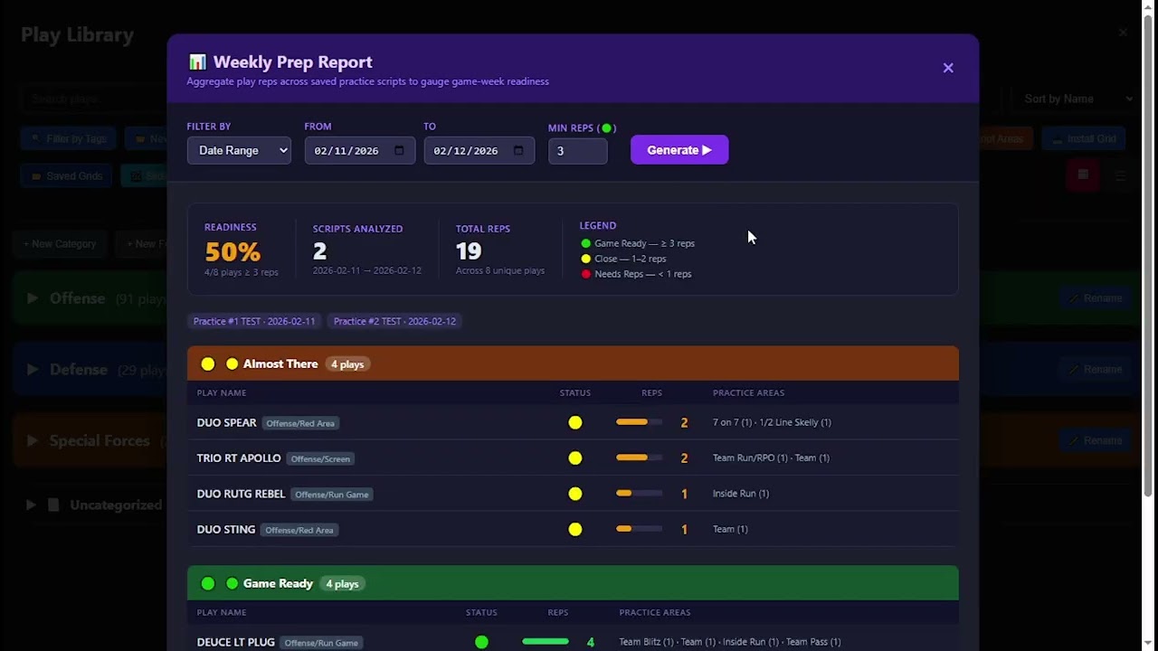Viewport: 1158px width, 651px height.
Task: Click the Saved Grids button in Play Library
Action: point(66,176)
